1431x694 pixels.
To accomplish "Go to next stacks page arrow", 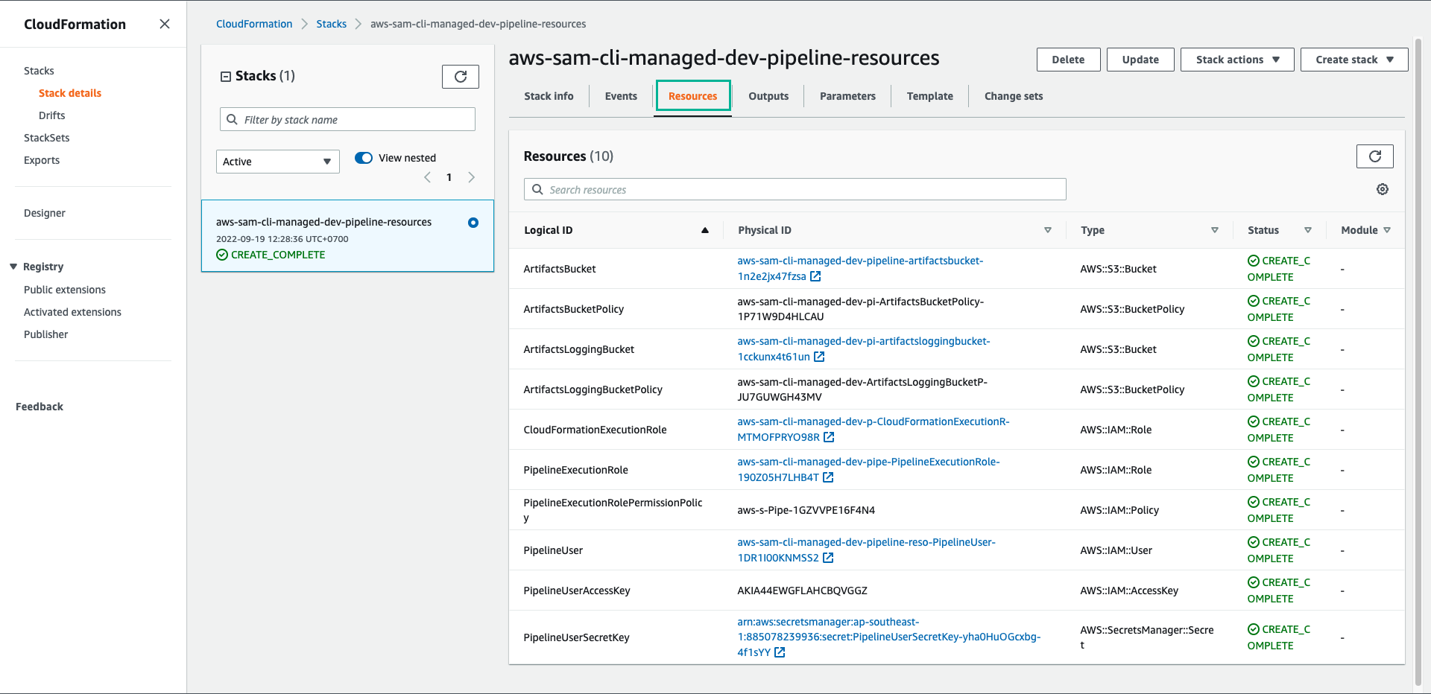I will pos(471,177).
